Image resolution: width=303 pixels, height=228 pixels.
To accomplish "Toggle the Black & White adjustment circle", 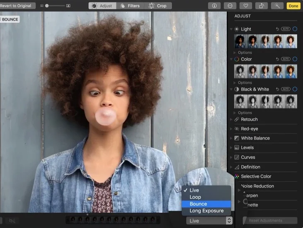I will click(295, 89).
